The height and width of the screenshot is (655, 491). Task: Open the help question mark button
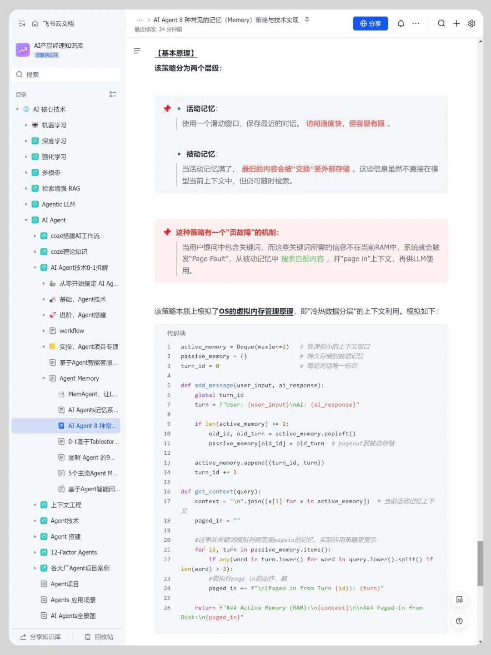(x=460, y=621)
